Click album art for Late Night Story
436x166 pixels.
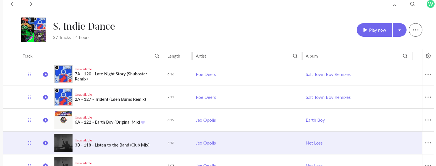[63, 74]
